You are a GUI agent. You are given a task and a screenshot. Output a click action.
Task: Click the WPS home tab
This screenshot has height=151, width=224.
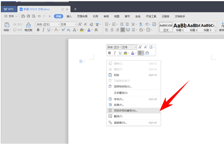pyautogui.click(x=9, y=9)
